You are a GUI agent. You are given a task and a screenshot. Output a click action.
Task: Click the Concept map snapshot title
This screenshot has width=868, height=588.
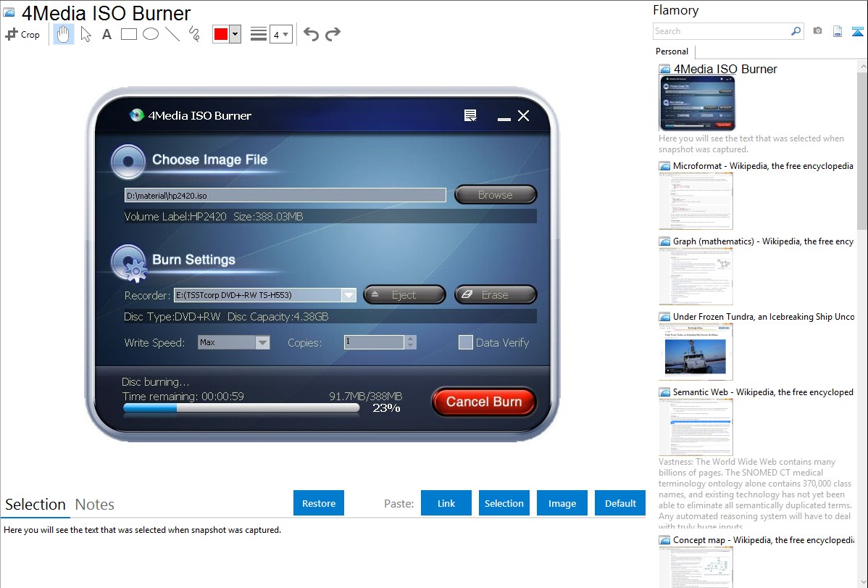pyautogui.click(x=764, y=540)
